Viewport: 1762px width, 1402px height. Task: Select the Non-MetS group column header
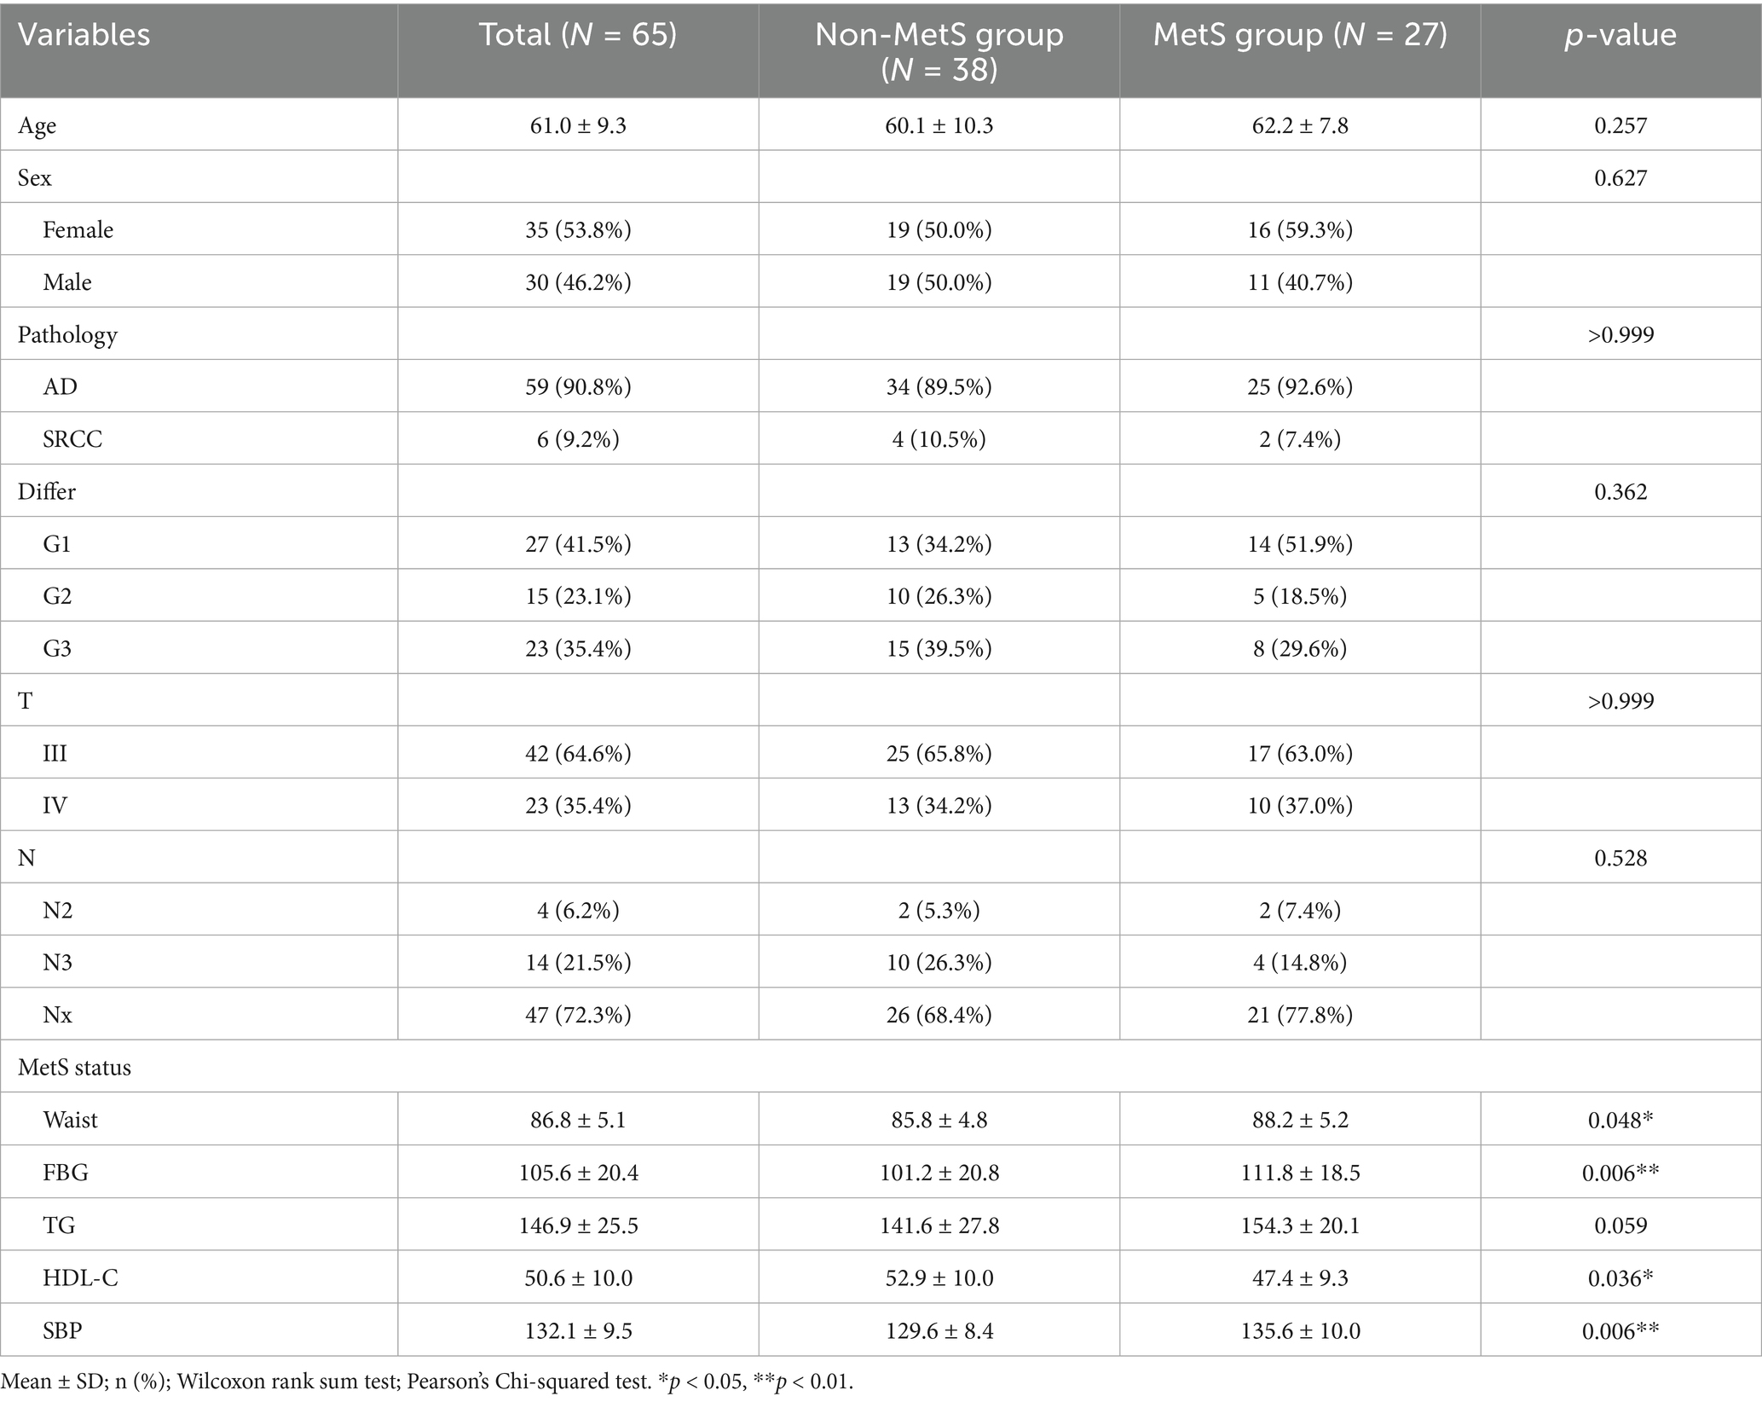939,51
